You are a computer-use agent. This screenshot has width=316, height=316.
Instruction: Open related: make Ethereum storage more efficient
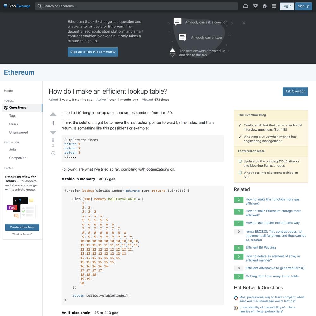273,213
